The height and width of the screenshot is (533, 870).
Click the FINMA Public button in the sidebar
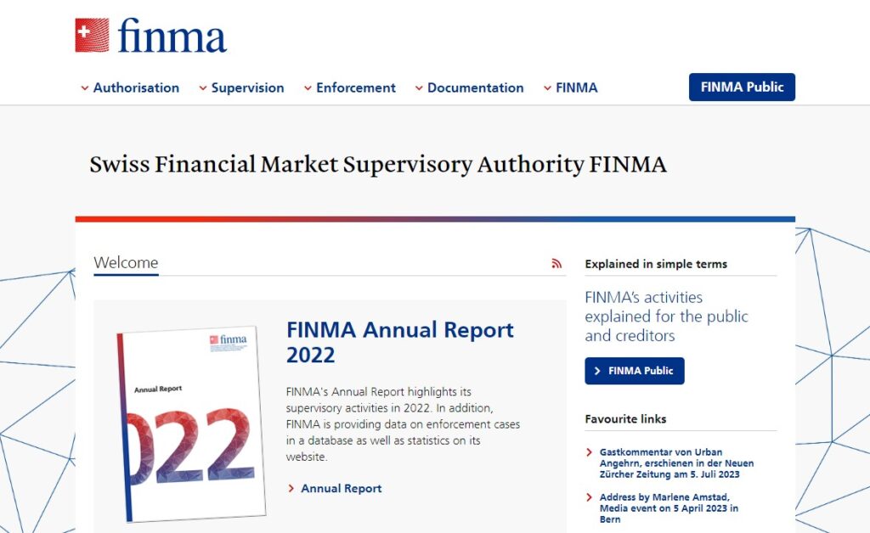(x=634, y=370)
